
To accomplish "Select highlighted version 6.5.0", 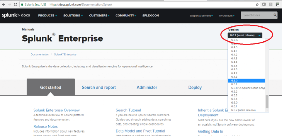I will (x=247, y=81).
